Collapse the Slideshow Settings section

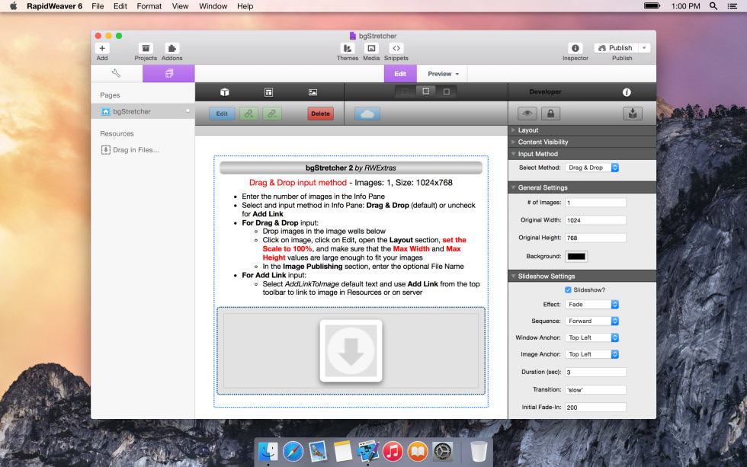click(514, 276)
